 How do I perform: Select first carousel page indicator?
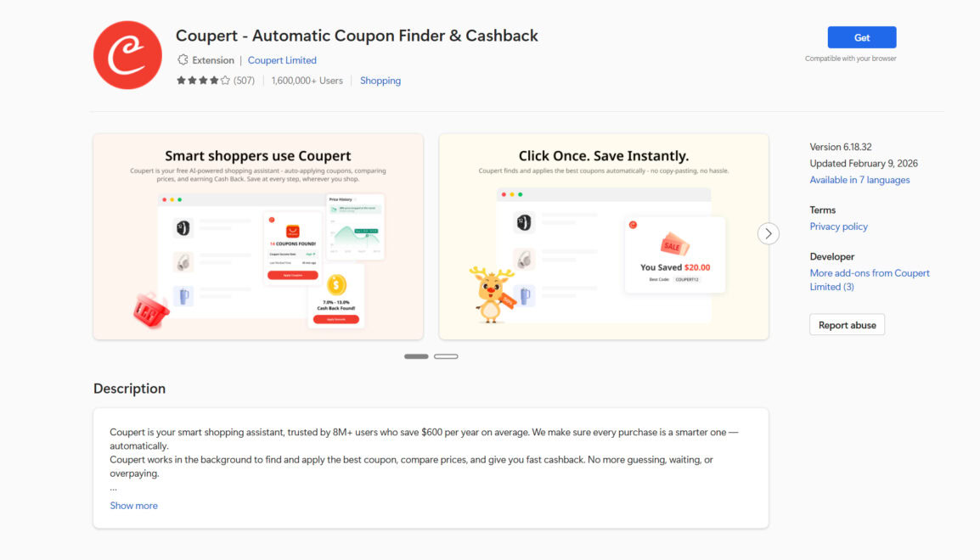pyautogui.click(x=416, y=356)
